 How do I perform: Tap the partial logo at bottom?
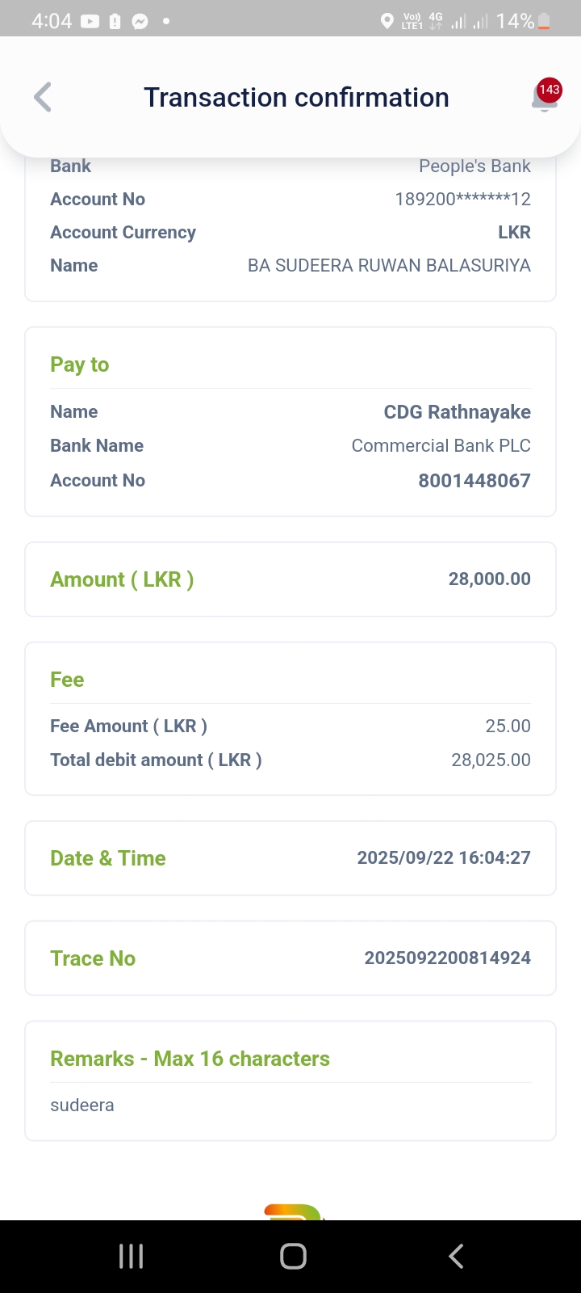(x=293, y=1211)
